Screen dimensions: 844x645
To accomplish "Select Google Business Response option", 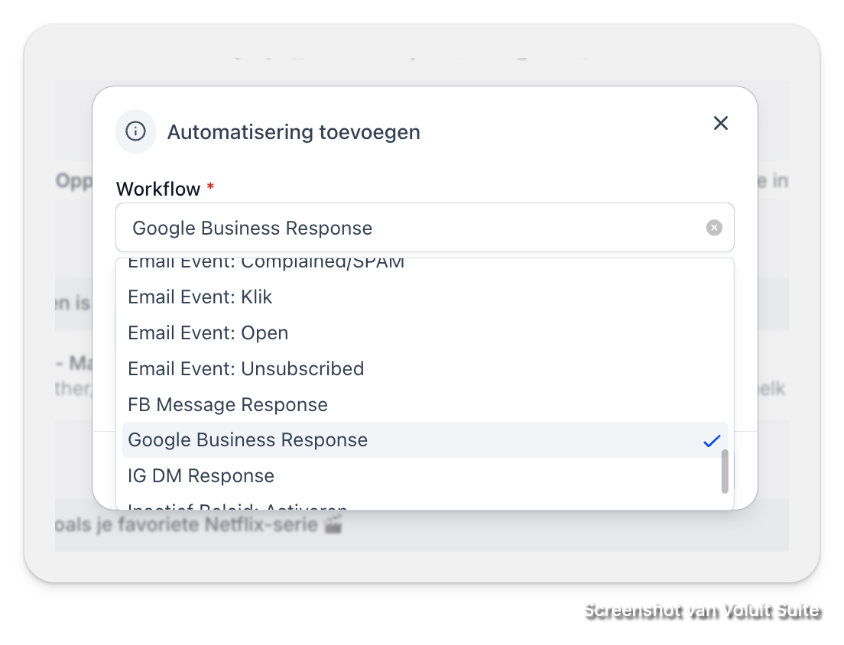I will coord(425,440).
